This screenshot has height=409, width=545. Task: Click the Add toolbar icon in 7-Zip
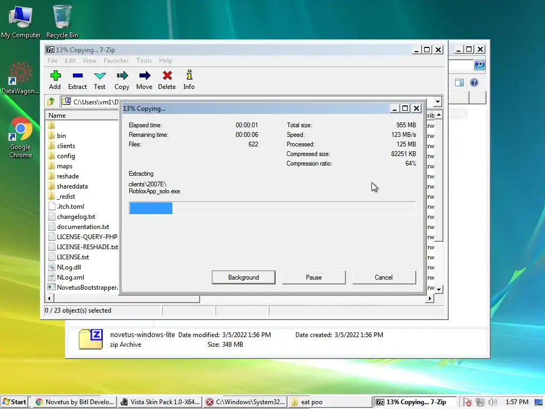[x=55, y=80]
